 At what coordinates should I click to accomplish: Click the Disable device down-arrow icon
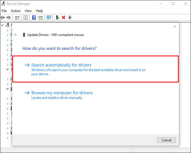coord(70,17)
